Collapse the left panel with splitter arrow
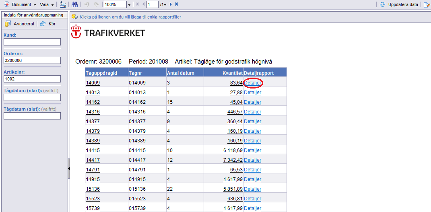 (x=69, y=168)
